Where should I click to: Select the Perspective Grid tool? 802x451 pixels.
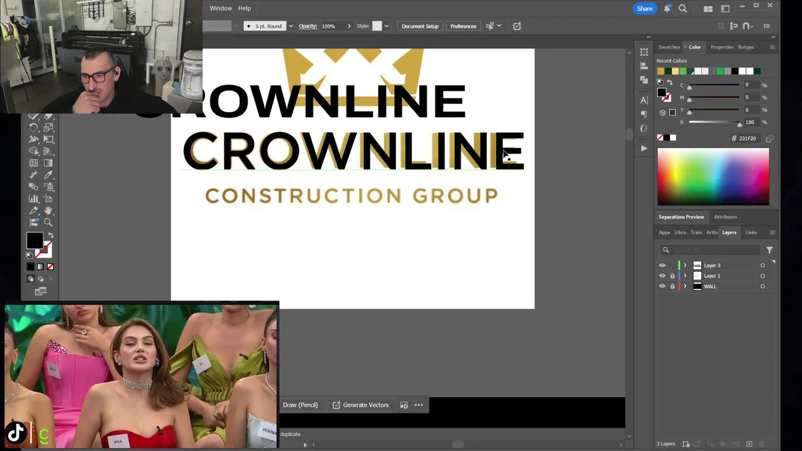(48, 151)
